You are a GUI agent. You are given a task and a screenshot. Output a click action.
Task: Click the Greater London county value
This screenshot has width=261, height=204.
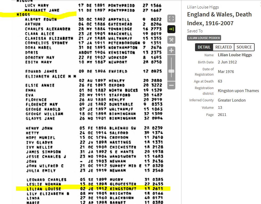click(x=231, y=100)
